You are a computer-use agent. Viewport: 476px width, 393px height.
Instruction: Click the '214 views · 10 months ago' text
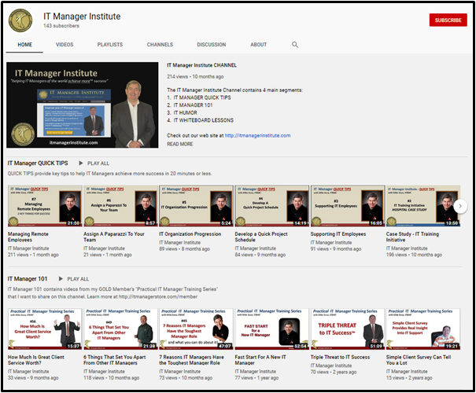tap(195, 77)
